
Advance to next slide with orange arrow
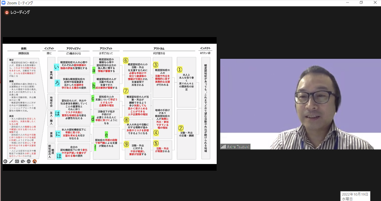[x=35, y=161]
